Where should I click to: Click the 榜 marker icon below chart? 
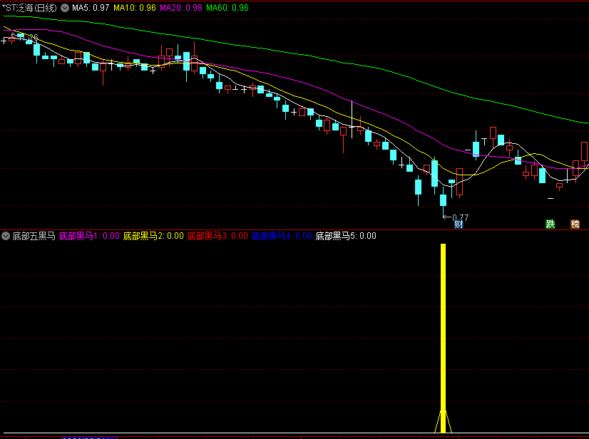tap(575, 224)
